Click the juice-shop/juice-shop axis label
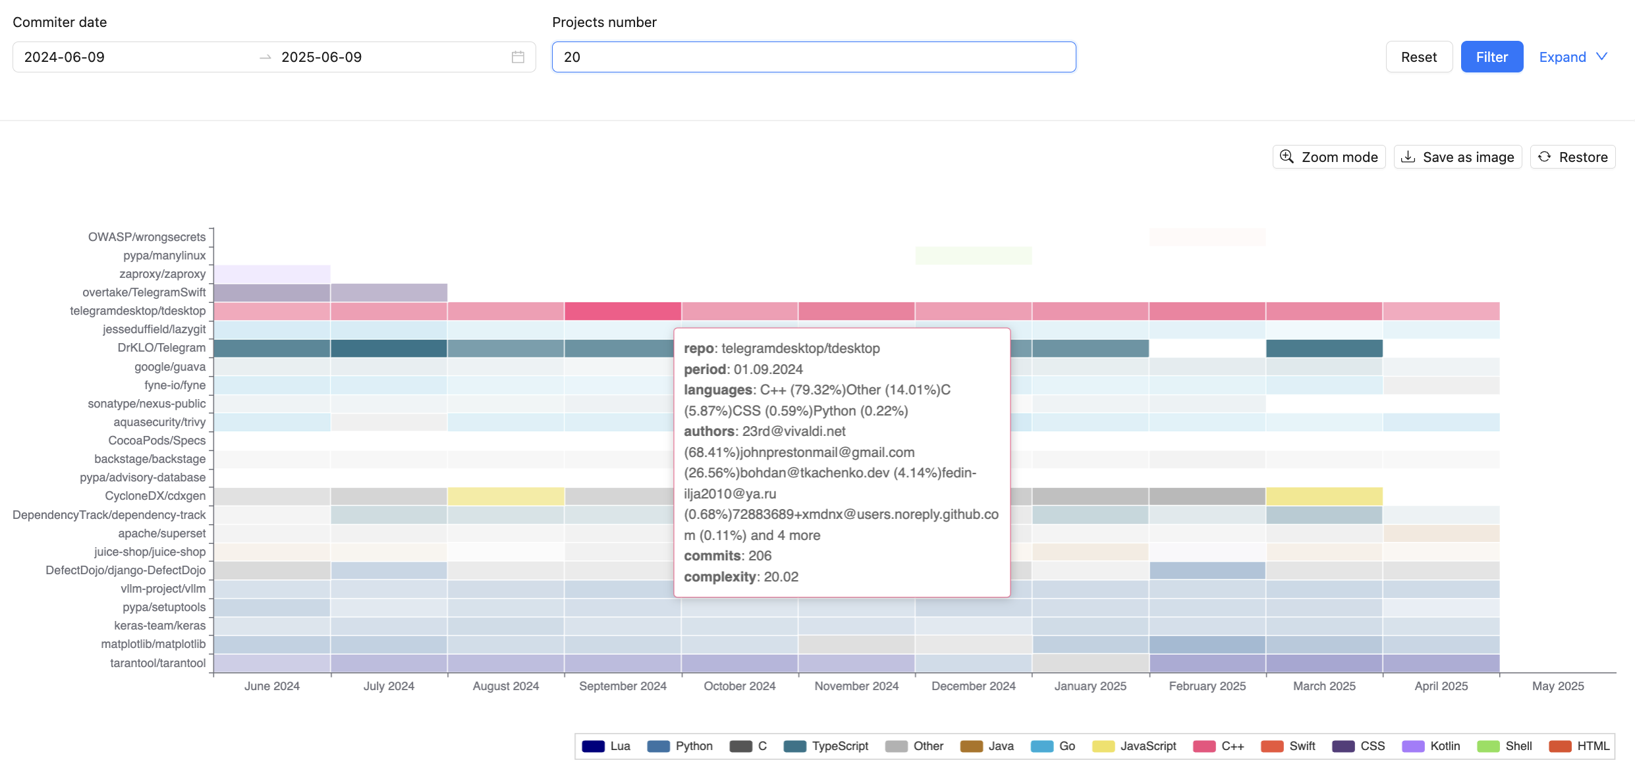Image resolution: width=1635 pixels, height=781 pixels. click(150, 552)
